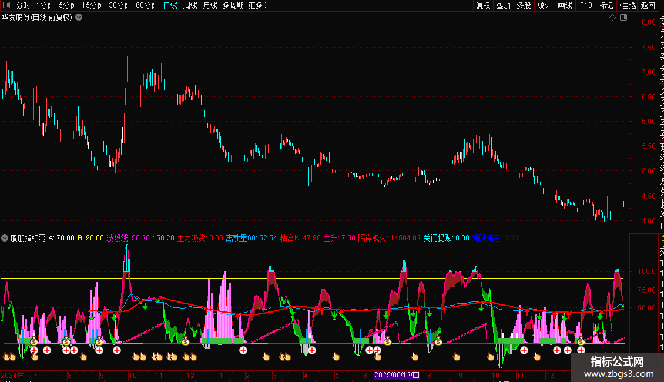This screenshot has height=382, width=664.
Task: Select the 60分钟 period
Action: 147,5
